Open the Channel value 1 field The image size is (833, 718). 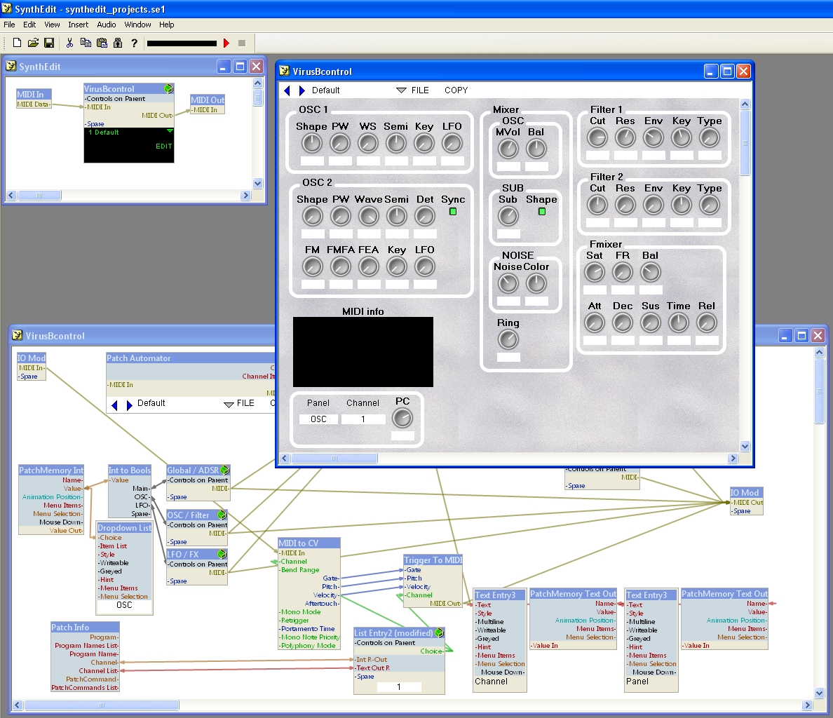click(363, 419)
